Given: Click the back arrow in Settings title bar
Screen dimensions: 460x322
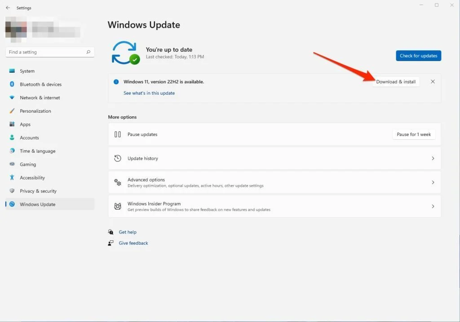Looking at the screenshot, I should pyautogui.click(x=8, y=8).
